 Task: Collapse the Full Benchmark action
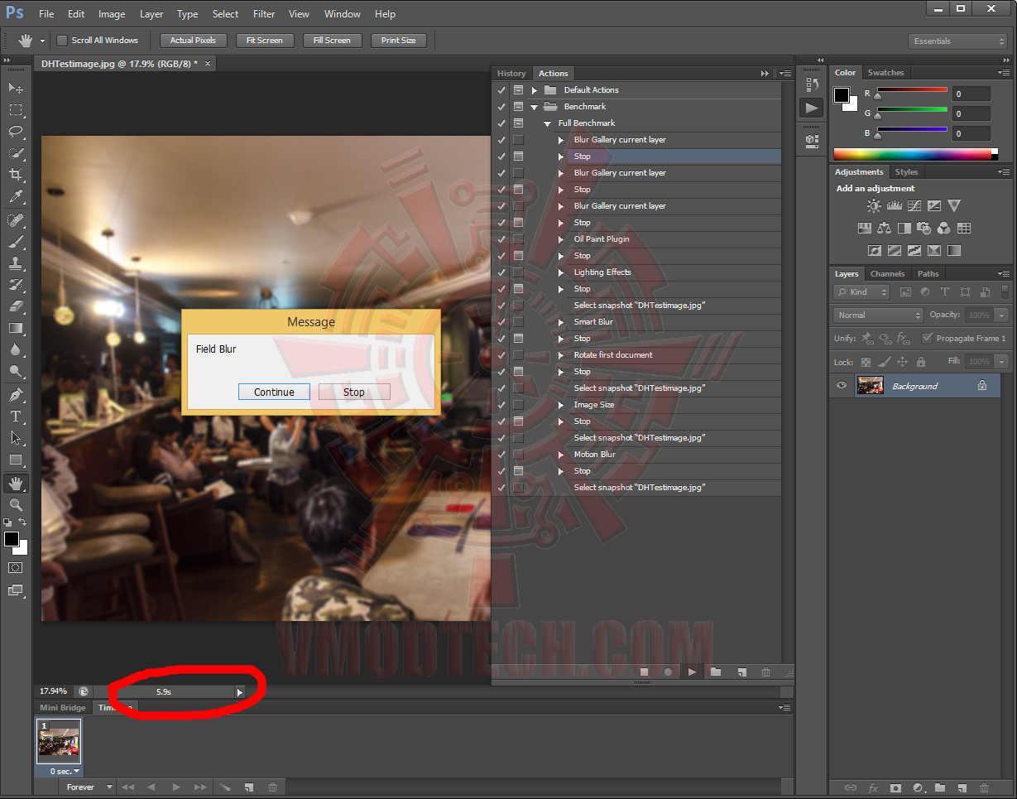548,123
